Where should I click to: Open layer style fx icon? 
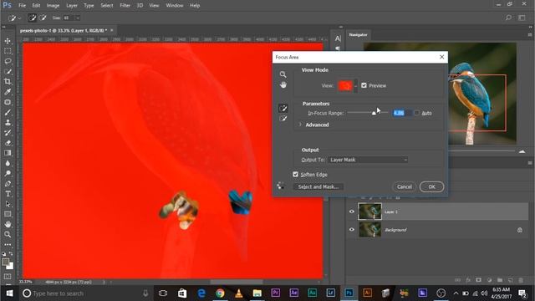point(468,280)
